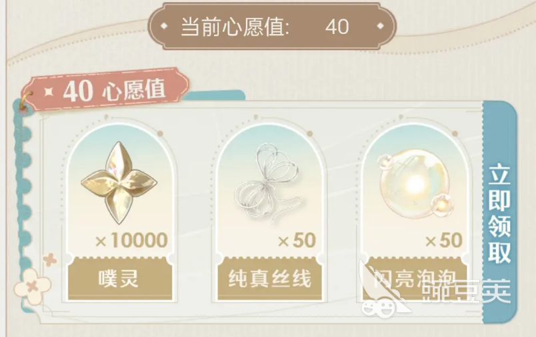Click the 纯真丝线 name label
Screen dimensions: 536x337
[270, 278]
